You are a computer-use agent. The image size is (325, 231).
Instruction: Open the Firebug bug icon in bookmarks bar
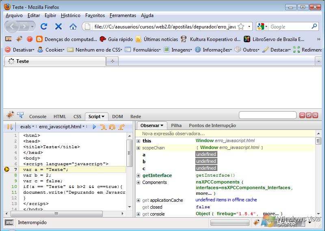click(19, 39)
